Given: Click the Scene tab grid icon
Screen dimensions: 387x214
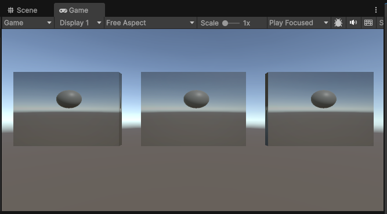Looking at the screenshot, I should [10, 10].
